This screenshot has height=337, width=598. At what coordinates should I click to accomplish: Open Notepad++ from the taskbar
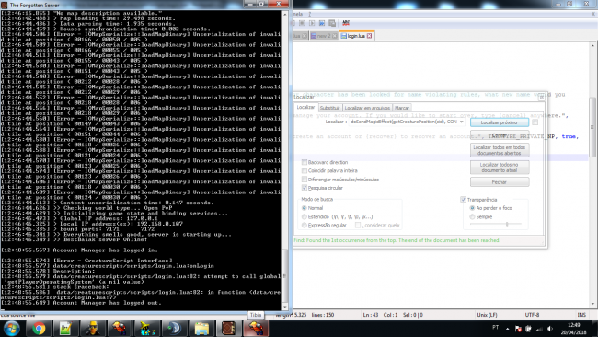coord(65,328)
